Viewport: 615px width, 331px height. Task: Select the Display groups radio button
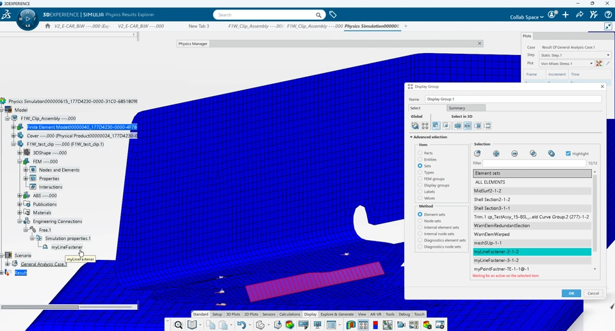coord(420,185)
